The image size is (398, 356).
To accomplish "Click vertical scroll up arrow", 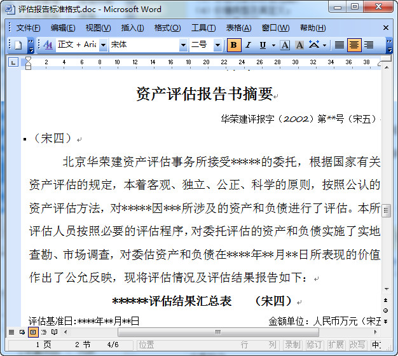I will (387, 67).
